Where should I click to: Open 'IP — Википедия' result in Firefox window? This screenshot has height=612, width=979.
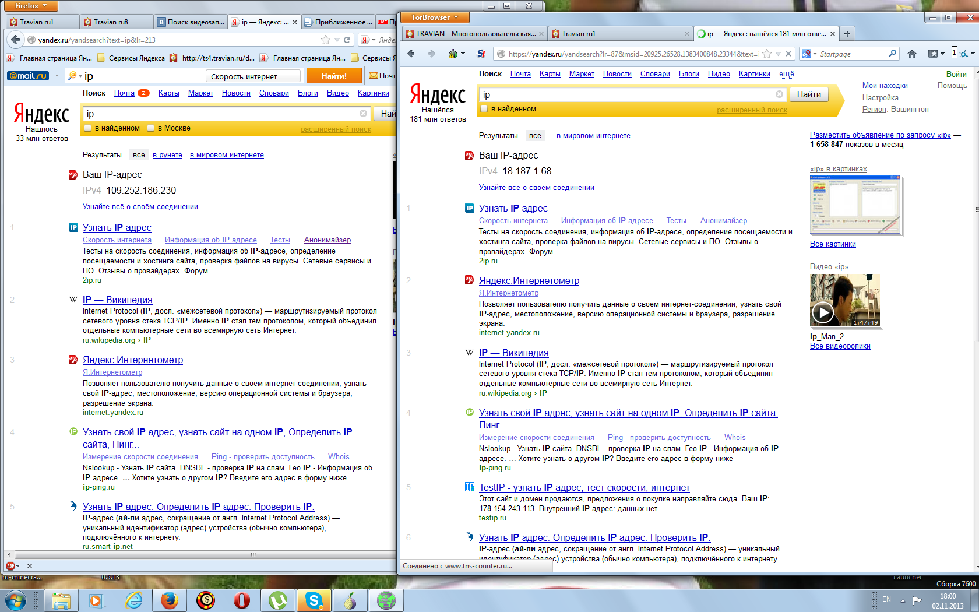(x=117, y=300)
